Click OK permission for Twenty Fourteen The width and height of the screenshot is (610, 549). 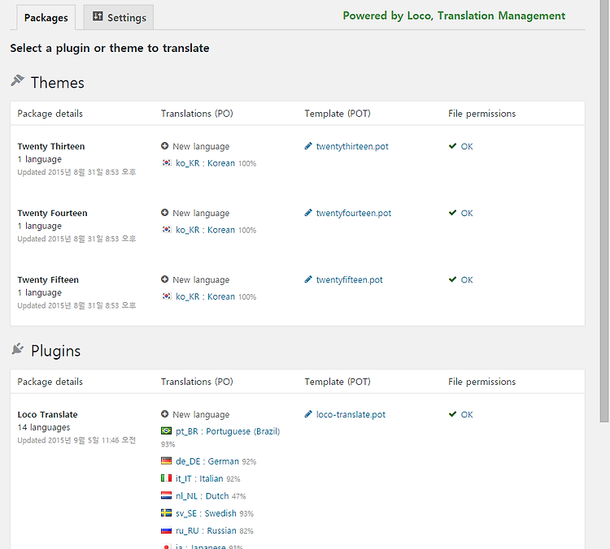tap(467, 214)
